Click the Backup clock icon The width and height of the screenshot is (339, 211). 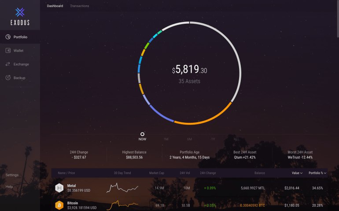click(8, 78)
